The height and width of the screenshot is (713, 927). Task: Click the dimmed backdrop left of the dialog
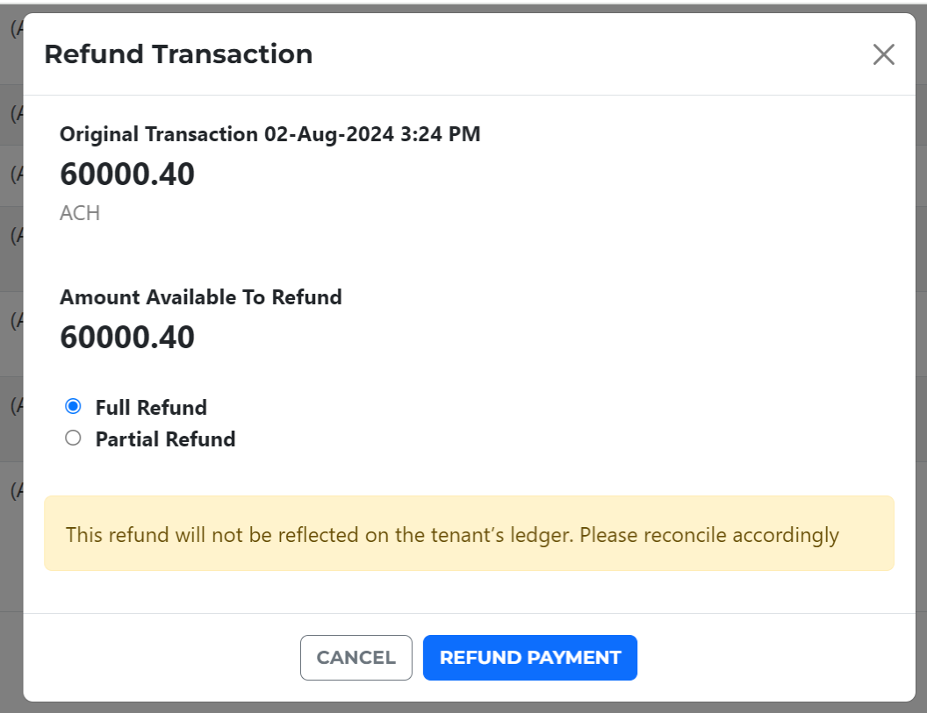point(11,351)
